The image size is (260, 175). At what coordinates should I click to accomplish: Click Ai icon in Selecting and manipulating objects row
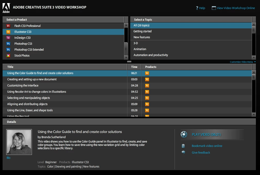pyautogui.click(x=147, y=98)
